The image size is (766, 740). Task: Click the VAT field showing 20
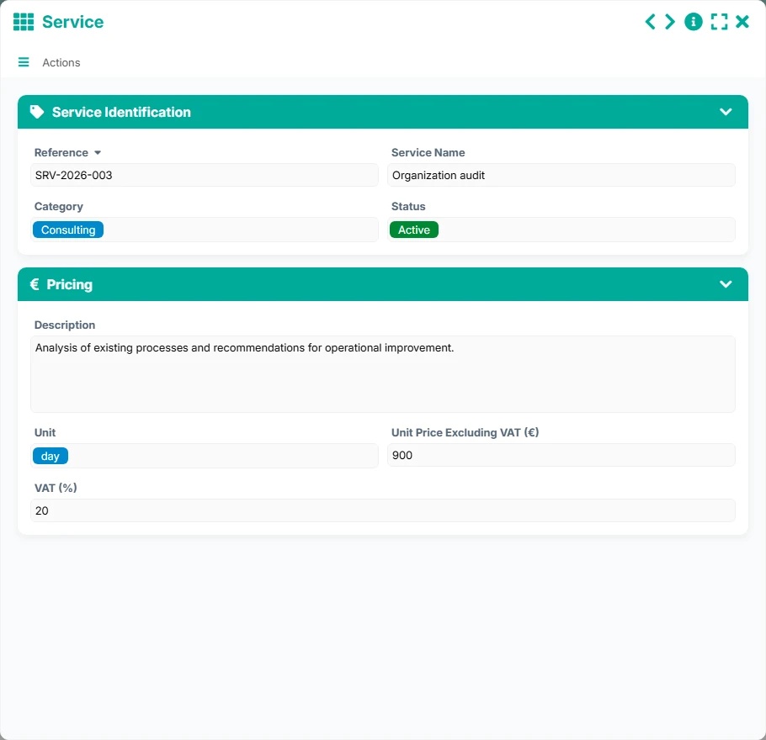(382, 510)
